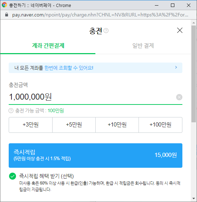
Task: Add 100만원 with the +100만원 button
Action: coord(160,125)
